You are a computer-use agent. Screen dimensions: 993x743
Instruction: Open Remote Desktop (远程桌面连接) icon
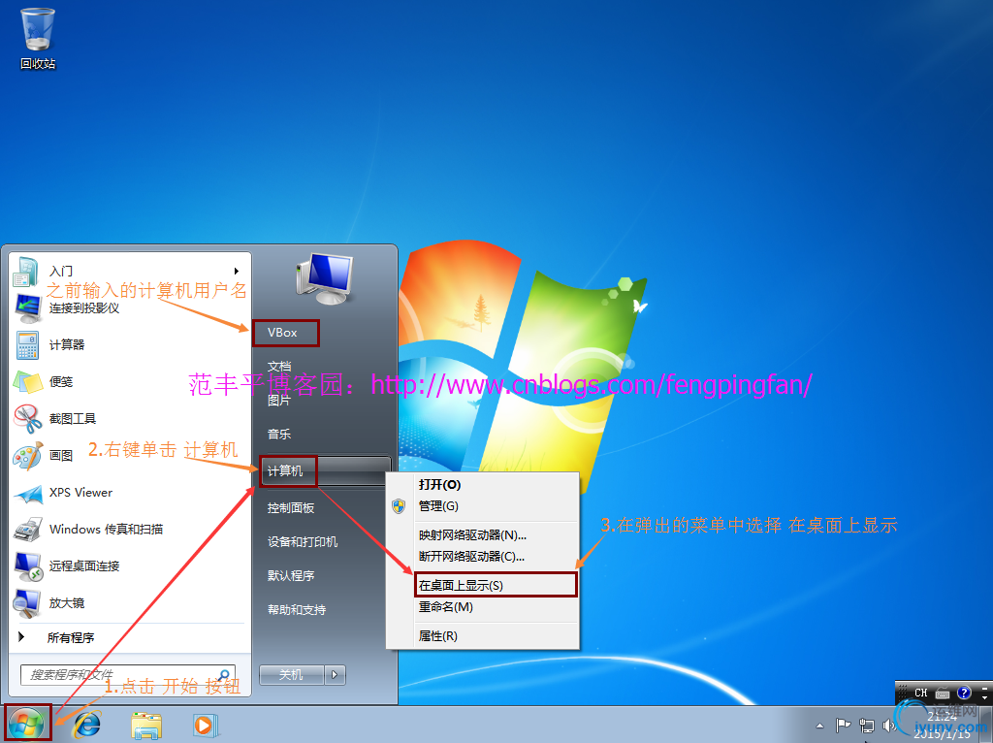click(x=28, y=566)
